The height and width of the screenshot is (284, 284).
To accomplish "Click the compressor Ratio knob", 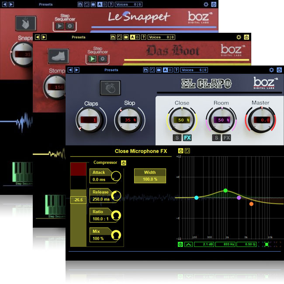I will [x=116, y=215].
